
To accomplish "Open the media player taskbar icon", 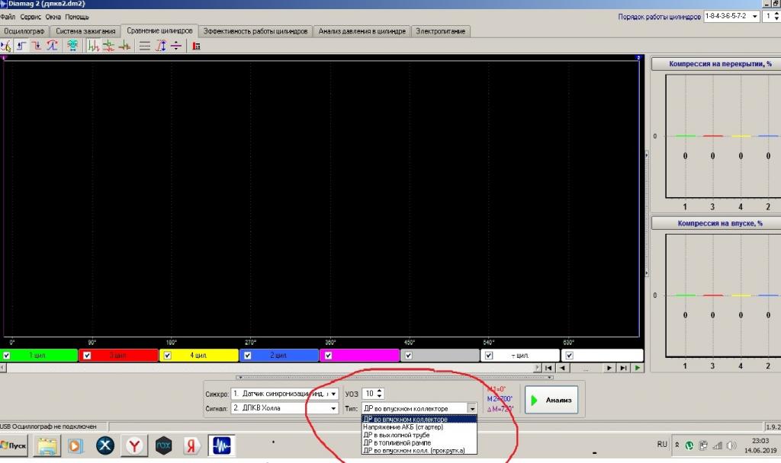I will [x=76, y=445].
